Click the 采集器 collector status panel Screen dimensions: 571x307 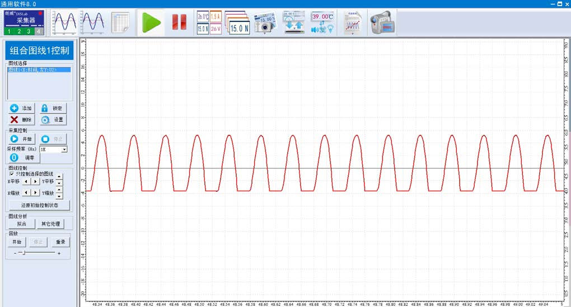click(24, 22)
